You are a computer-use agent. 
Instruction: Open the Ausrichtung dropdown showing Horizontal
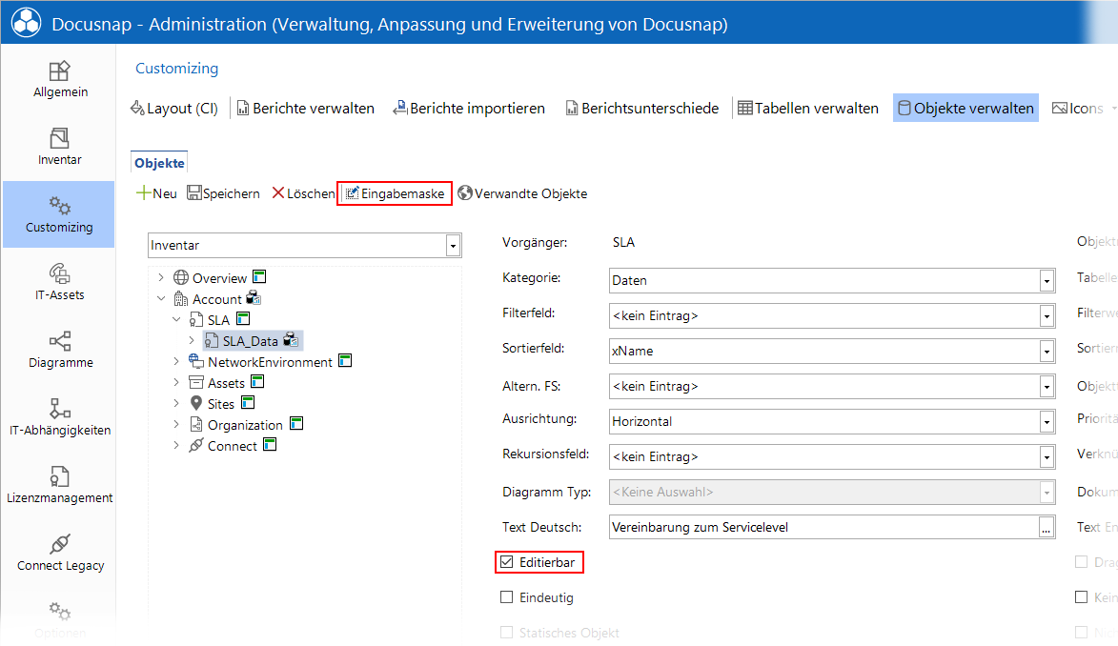tap(1047, 421)
